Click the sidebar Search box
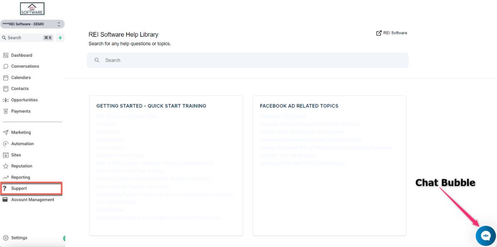Image resolution: width=497 pixels, height=247 pixels. click(27, 38)
